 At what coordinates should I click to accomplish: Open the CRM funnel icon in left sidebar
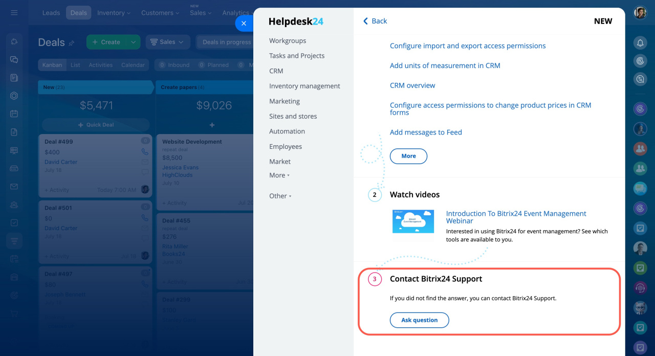click(14, 240)
